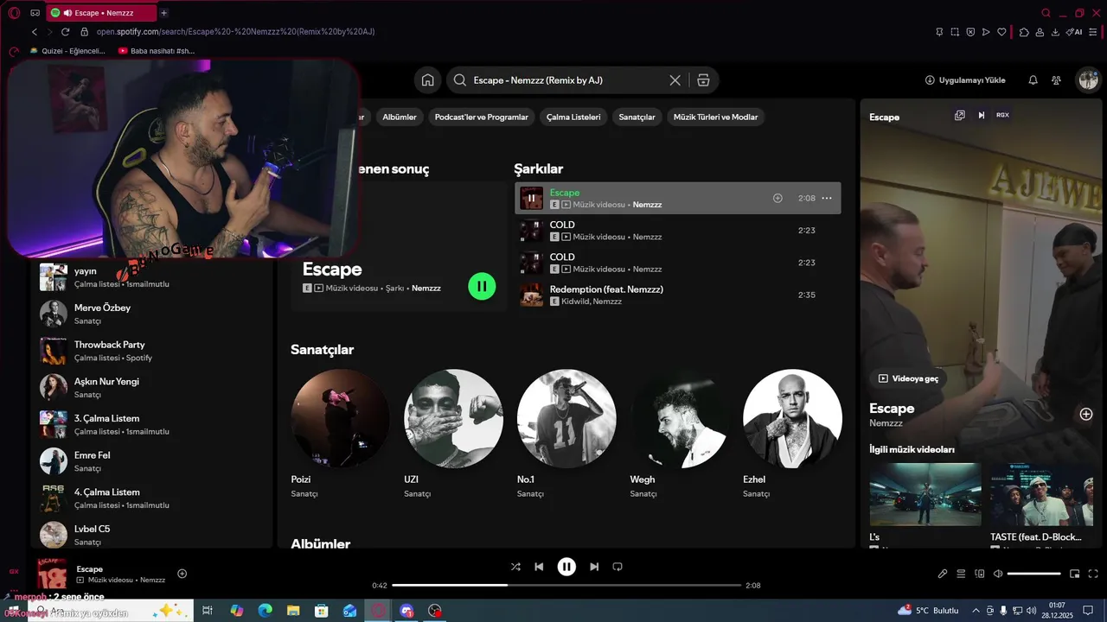Open the browser extensions puzzle icon
Viewport: 1107px width, 622px height.
[x=1024, y=32]
